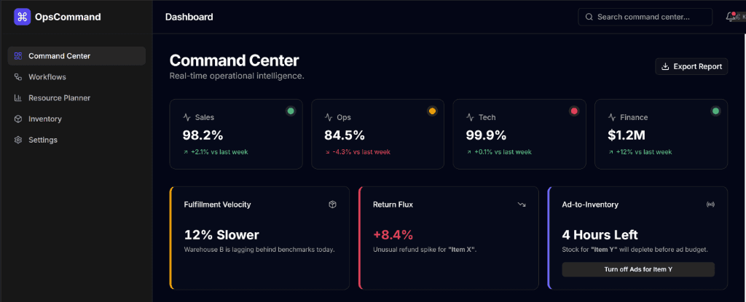746x302 pixels.
Task: Click the green status dot on Finance card
Action: coord(715,111)
